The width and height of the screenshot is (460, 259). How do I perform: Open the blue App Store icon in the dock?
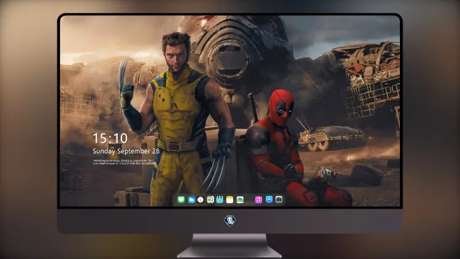(269, 199)
